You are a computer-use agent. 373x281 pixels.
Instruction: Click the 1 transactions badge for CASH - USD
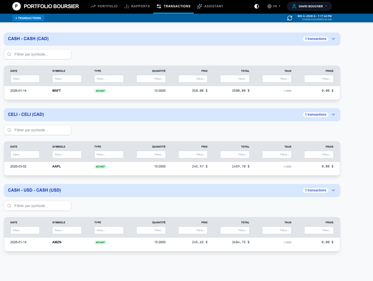[x=315, y=190]
